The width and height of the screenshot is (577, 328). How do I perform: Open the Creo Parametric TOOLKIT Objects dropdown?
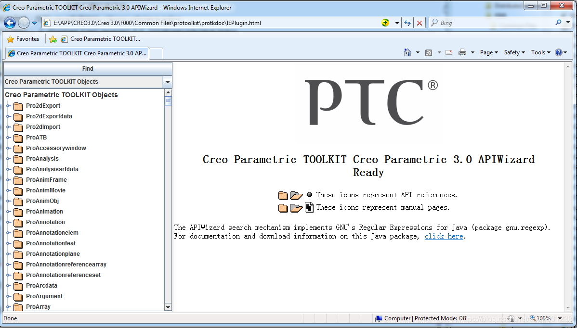click(167, 82)
